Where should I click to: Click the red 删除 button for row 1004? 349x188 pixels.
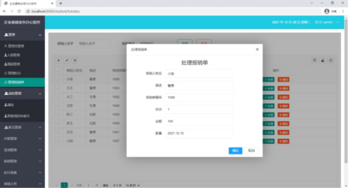coord(283,88)
